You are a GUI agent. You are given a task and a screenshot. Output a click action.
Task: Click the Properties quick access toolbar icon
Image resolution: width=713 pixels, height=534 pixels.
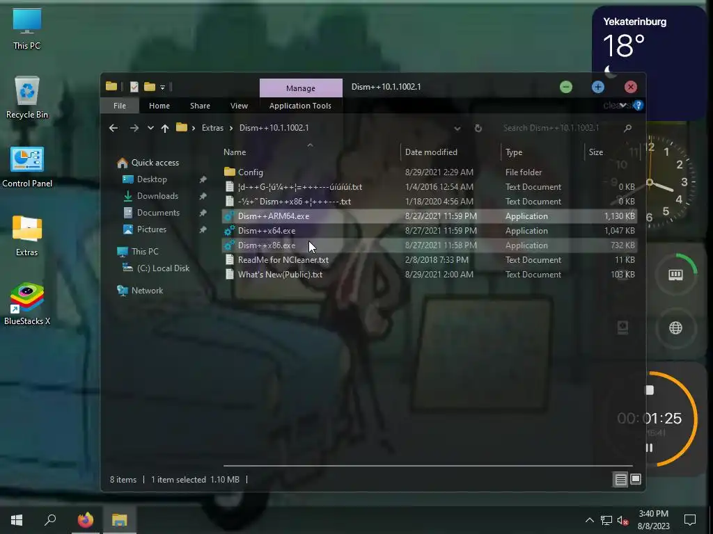click(x=134, y=86)
